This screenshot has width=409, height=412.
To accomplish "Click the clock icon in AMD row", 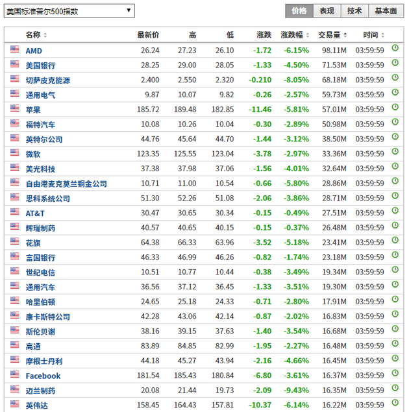I will coord(395,48).
